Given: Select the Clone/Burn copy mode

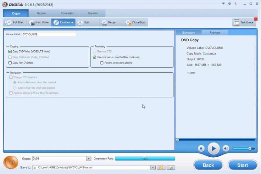Looking at the screenshot, I should [x=136, y=22].
